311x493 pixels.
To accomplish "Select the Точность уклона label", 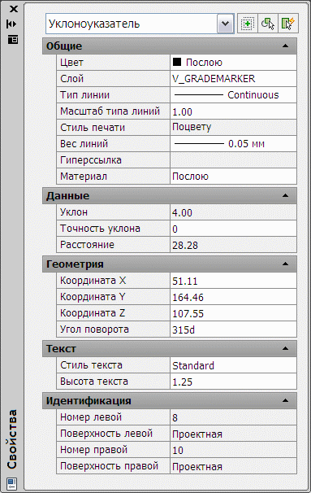I will coord(100,229).
